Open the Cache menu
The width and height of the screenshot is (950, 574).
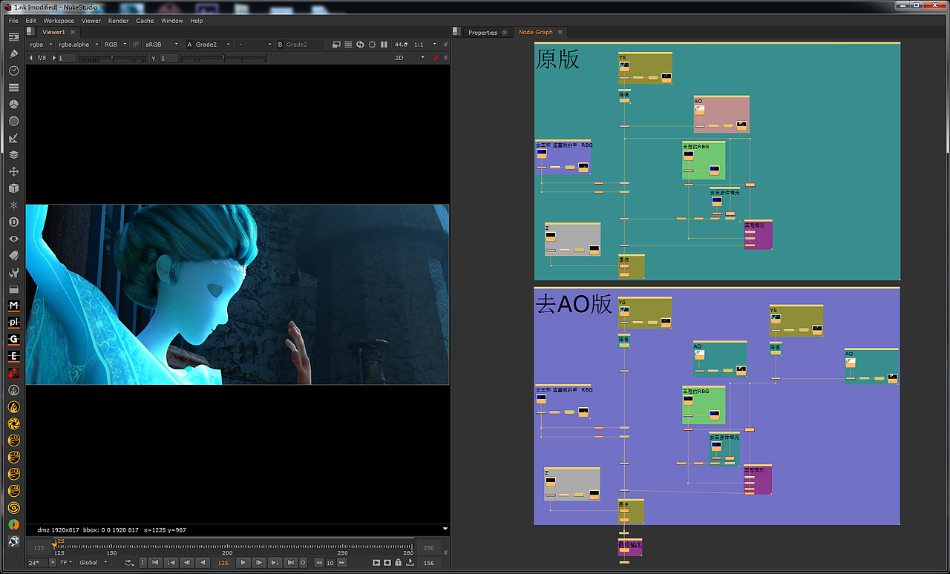pos(145,21)
